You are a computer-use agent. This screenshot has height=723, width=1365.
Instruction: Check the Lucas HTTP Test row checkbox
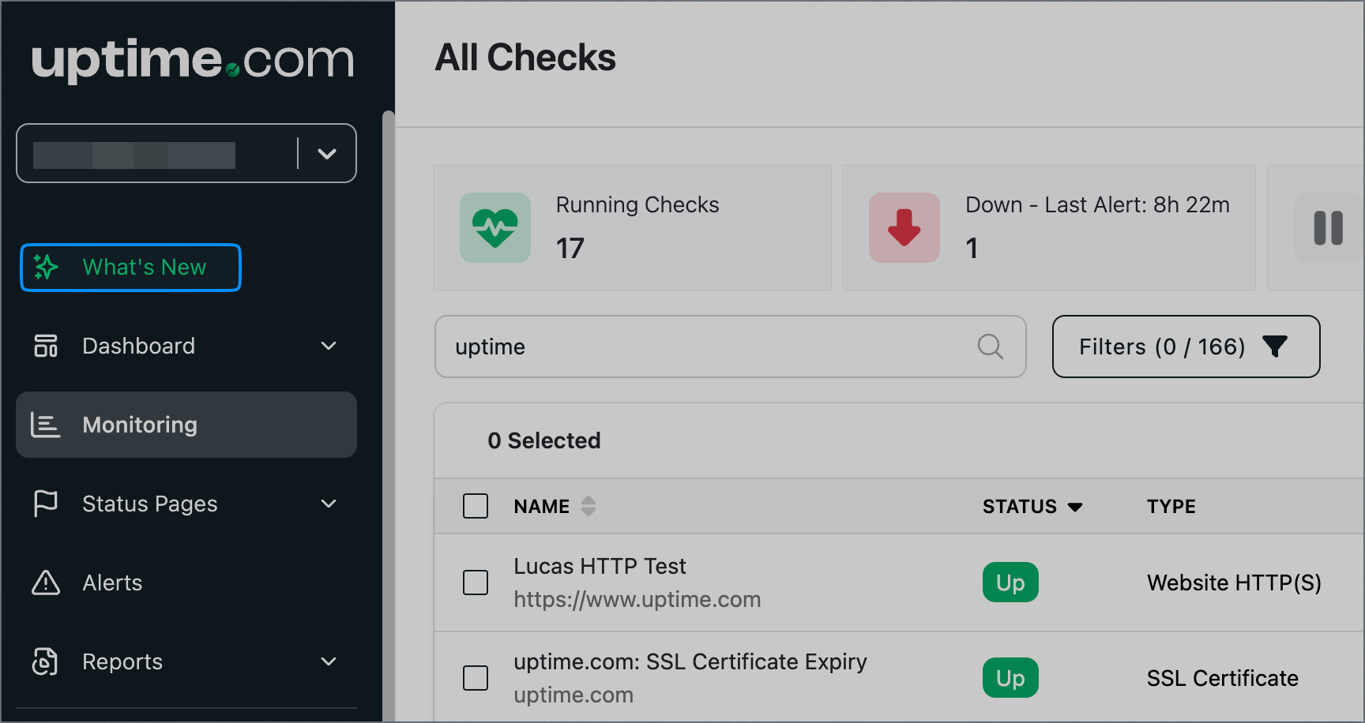476,583
